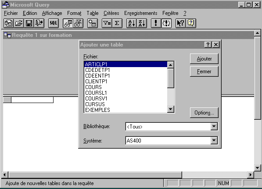Toggle the Automatic Query icon
Screen dimensions: 262x189
pyautogui.click(x=166, y=23)
